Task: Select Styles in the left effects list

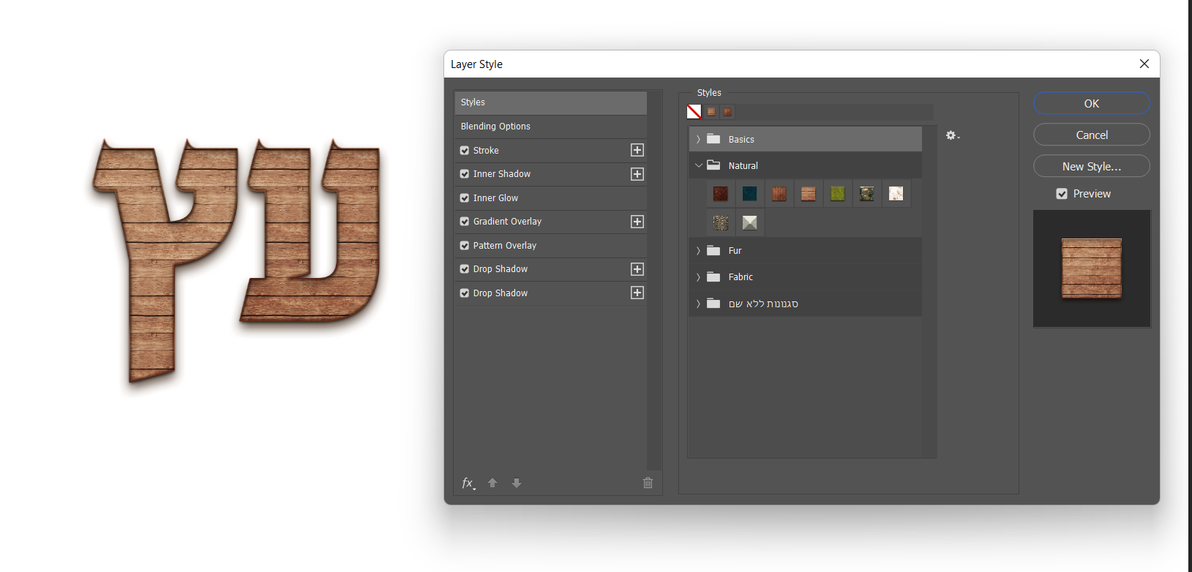Action: [x=550, y=102]
